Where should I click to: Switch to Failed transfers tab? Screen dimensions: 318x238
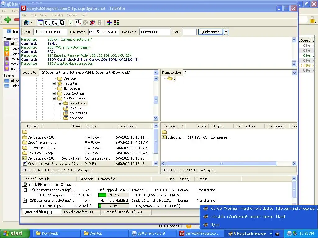[x=81, y=212]
